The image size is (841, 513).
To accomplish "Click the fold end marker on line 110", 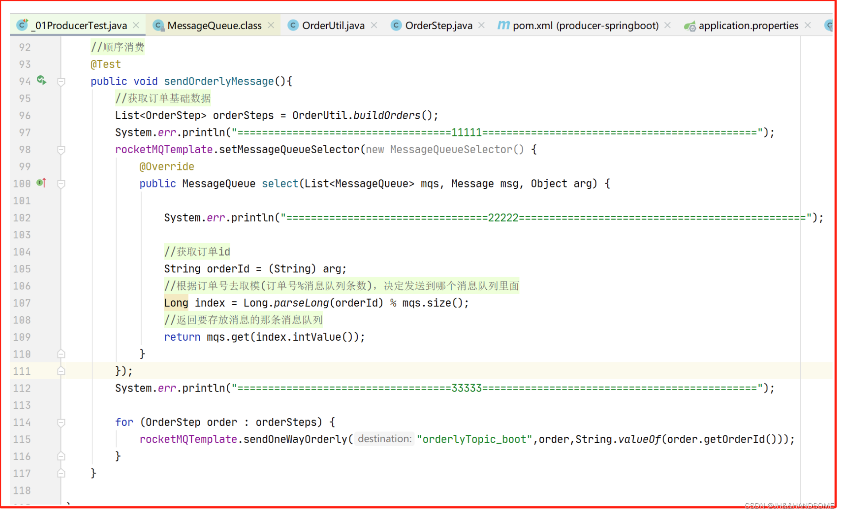I will coord(62,354).
